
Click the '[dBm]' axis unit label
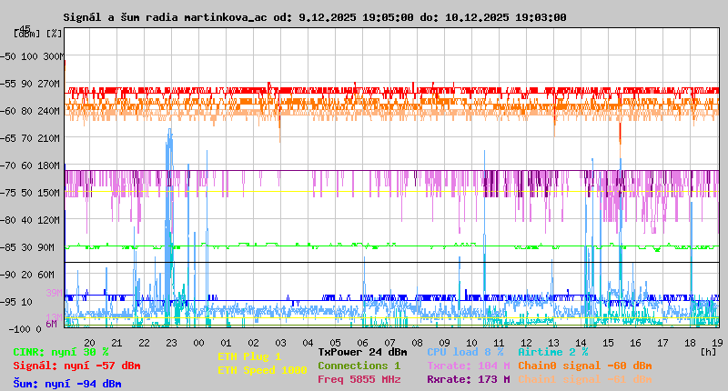[26, 34]
